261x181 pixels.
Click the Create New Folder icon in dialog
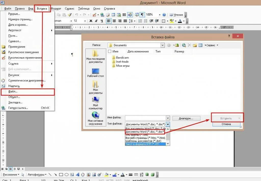tap(195, 45)
